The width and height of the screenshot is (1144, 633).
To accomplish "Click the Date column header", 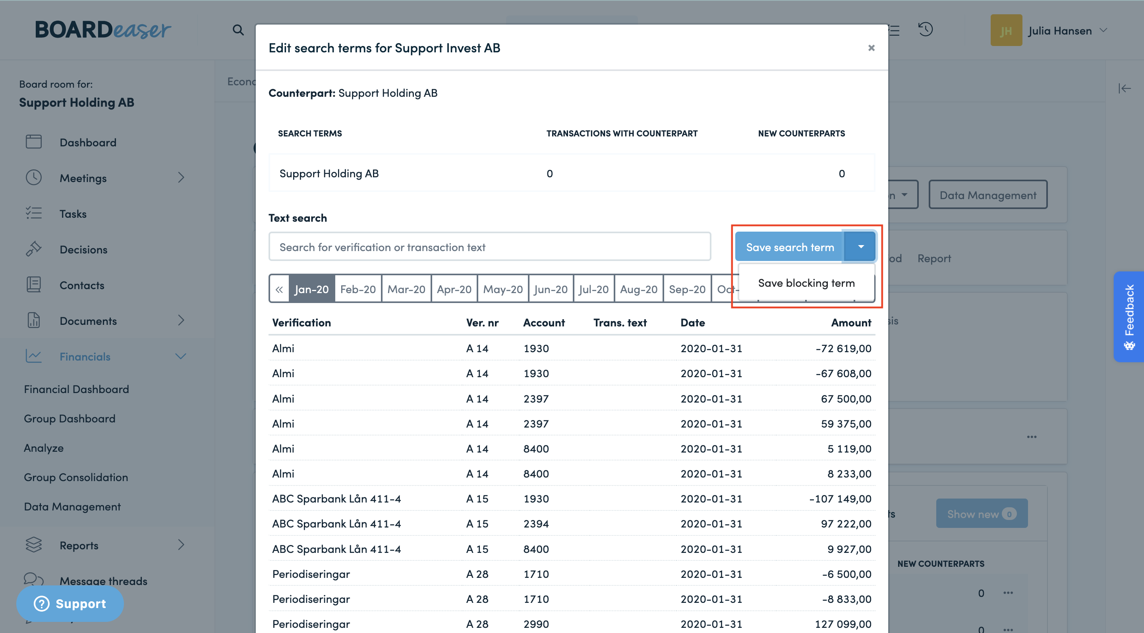I will (x=693, y=323).
